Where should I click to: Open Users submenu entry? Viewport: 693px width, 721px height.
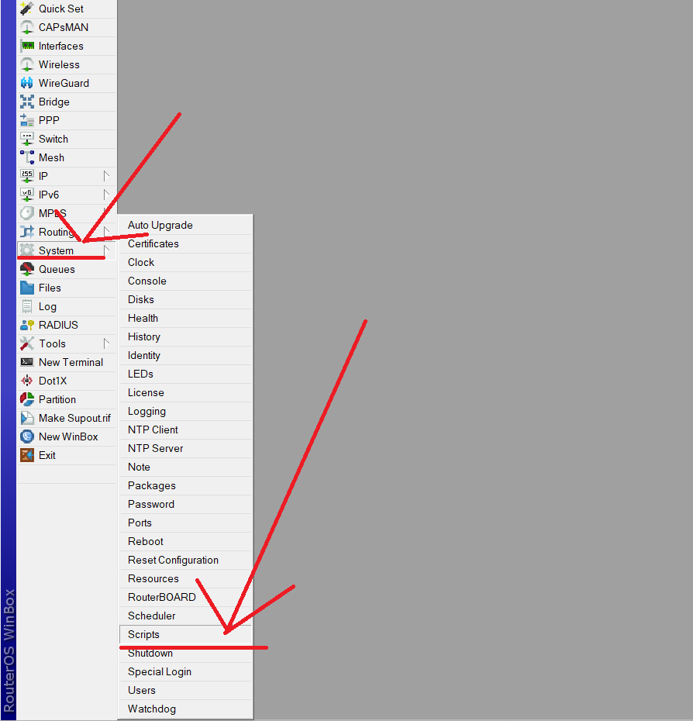tap(186, 691)
